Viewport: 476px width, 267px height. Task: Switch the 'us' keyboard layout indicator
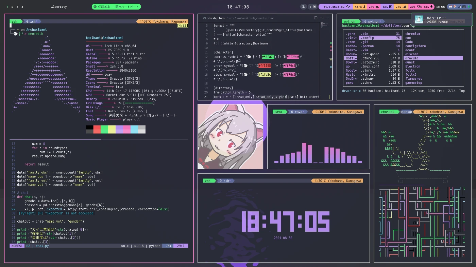(x=439, y=7)
